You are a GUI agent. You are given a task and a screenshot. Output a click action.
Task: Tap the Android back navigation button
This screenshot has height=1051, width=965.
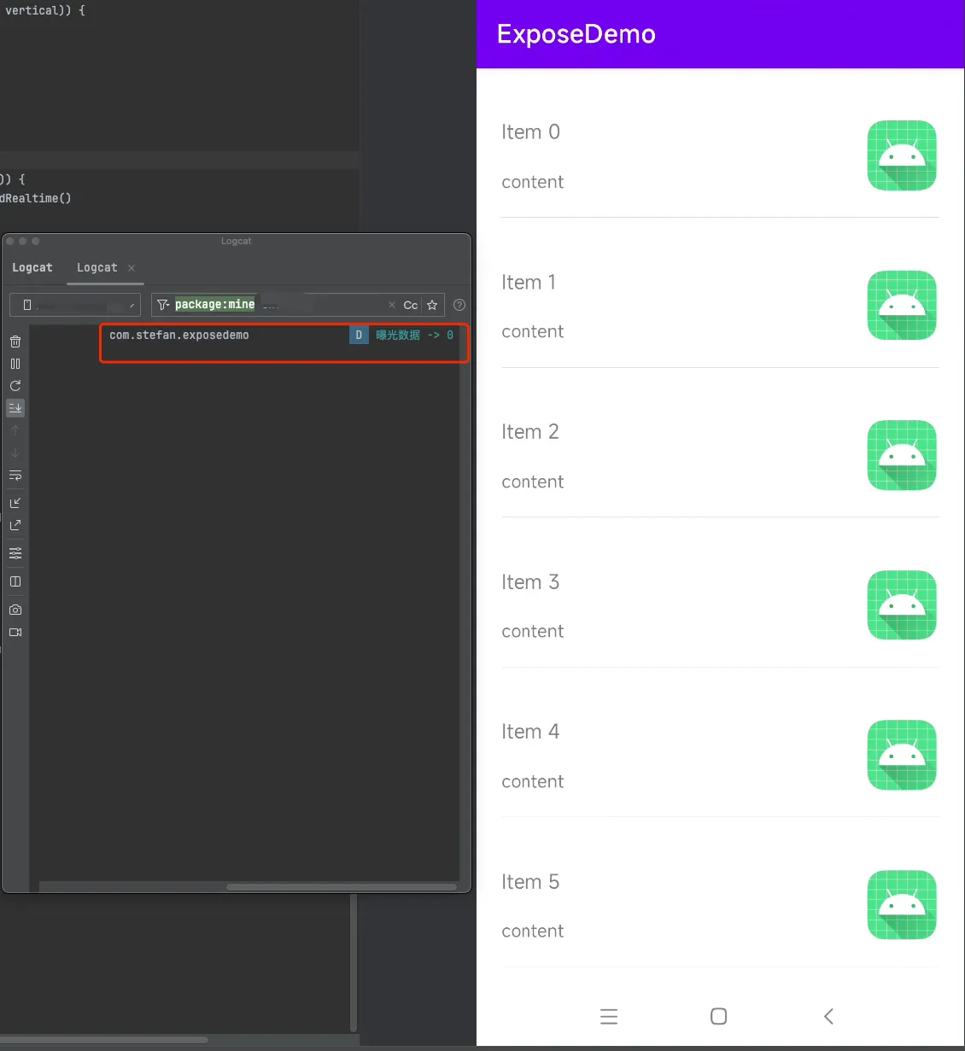pyautogui.click(x=828, y=1016)
